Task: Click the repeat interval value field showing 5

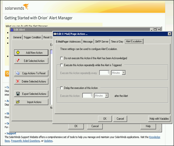Action: point(104,73)
